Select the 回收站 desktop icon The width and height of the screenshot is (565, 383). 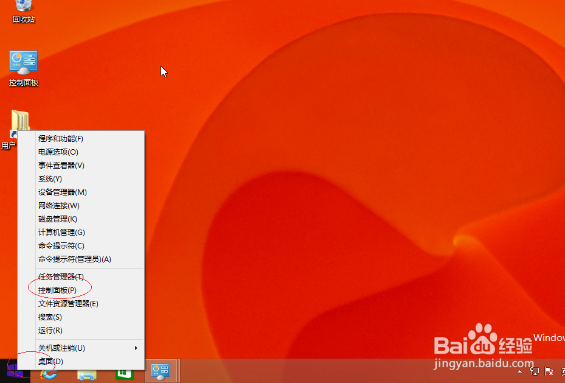24,12
